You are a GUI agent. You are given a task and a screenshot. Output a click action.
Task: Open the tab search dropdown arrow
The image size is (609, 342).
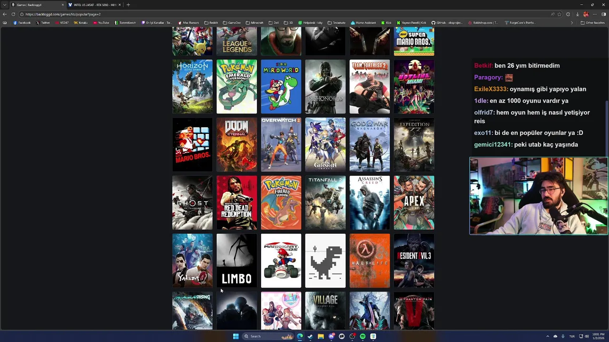tap(5, 5)
